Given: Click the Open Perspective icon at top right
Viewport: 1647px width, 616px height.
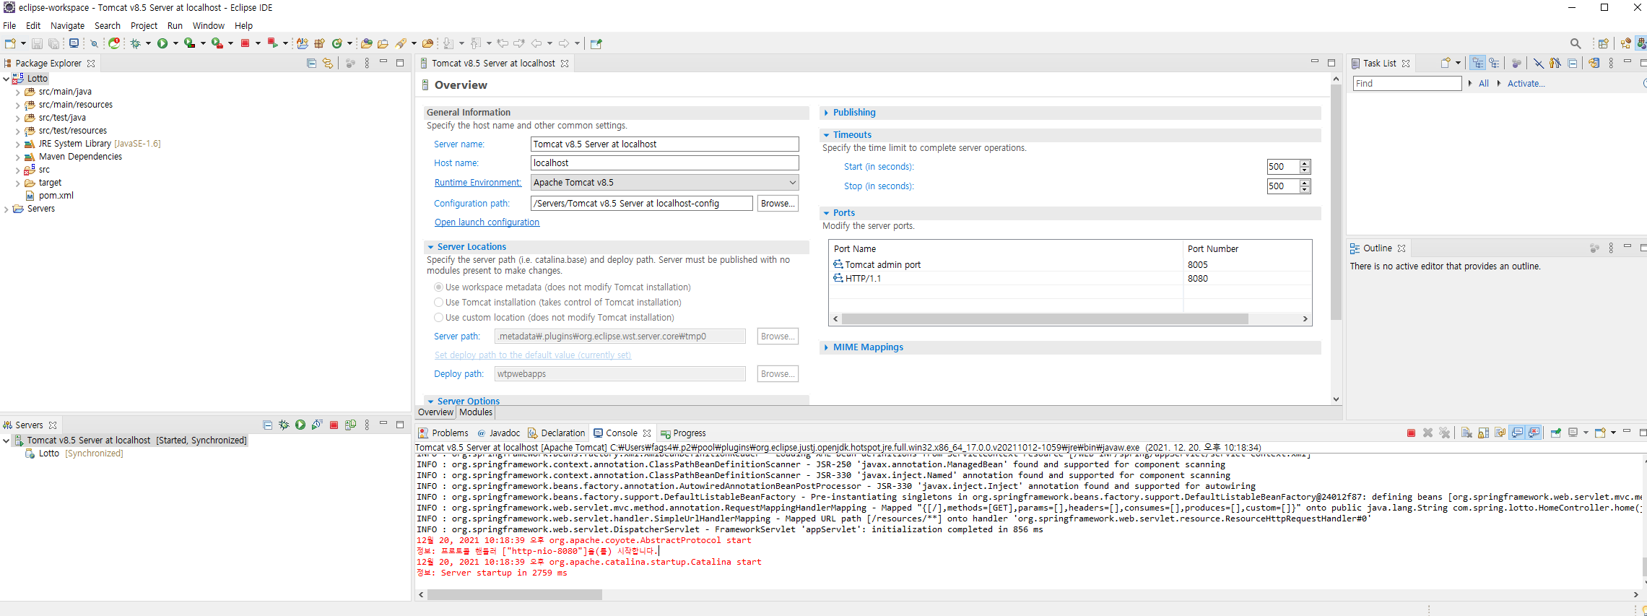Looking at the screenshot, I should click(x=1603, y=43).
